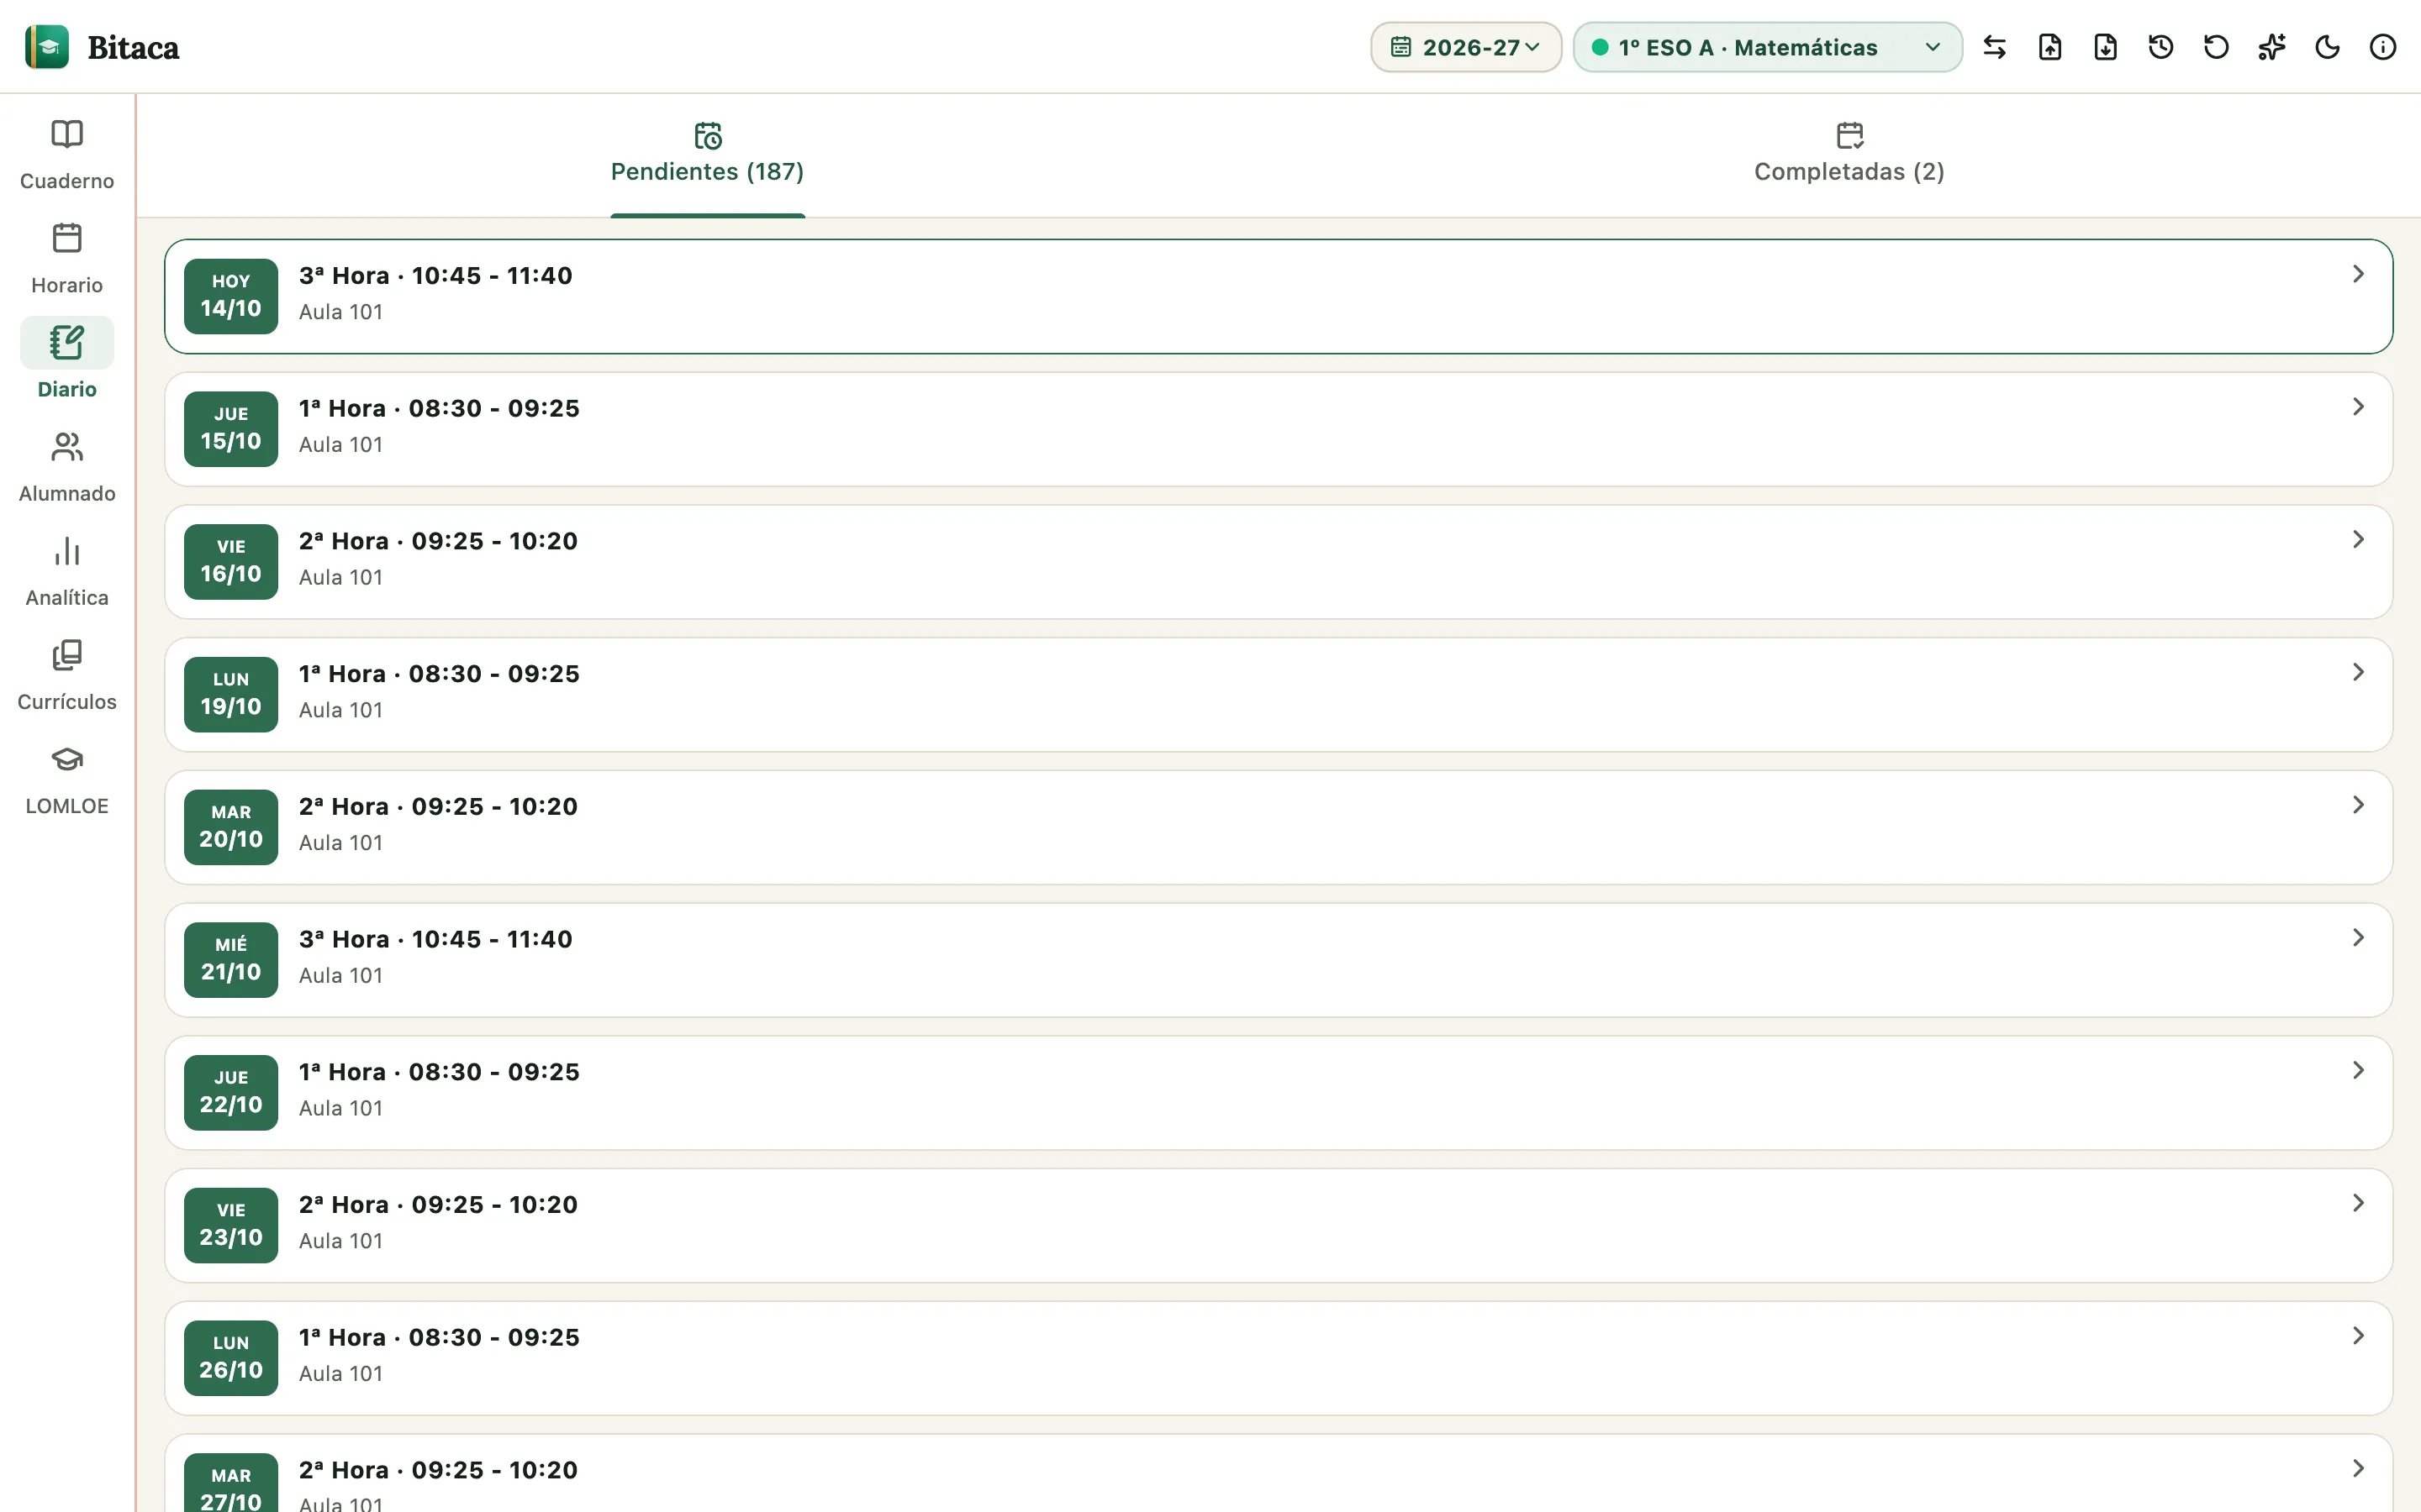The height and width of the screenshot is (1512, 2421).
Task: Open session 1ª Hora on LUN 19/10
Action: click(x=1279, y=695)
